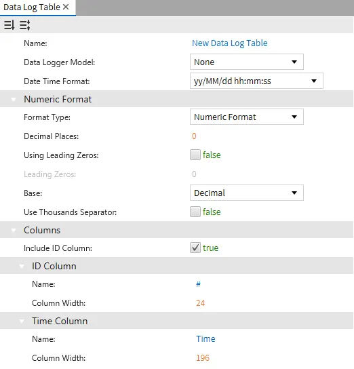
Task: Click the expand/collapse all groups icon
Action: 24,25
